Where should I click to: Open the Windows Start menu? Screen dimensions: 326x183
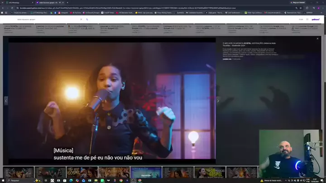pos(3,180)
